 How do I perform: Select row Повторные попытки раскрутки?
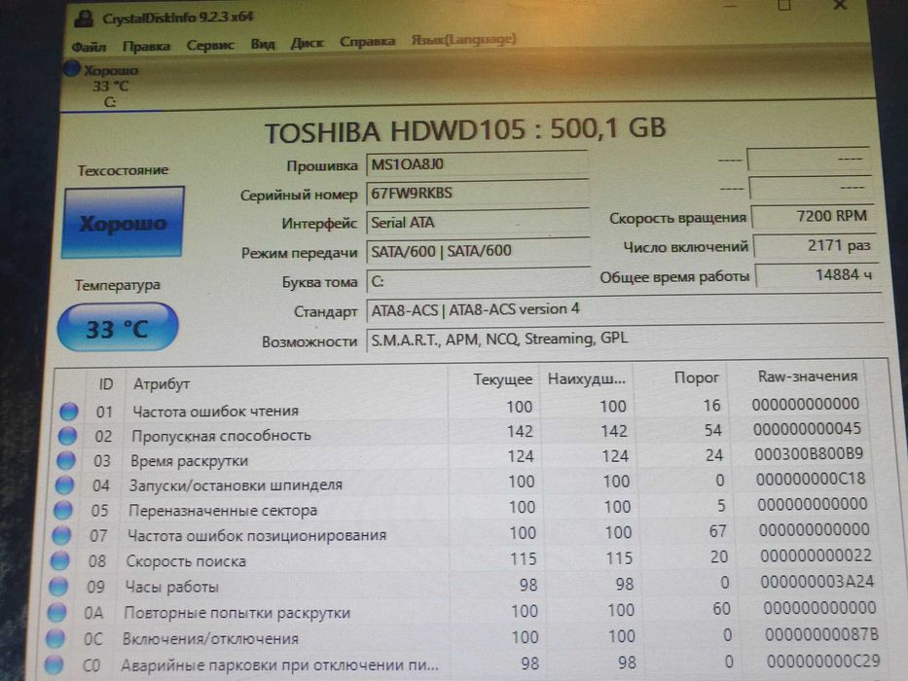click(x=463, y=610)
